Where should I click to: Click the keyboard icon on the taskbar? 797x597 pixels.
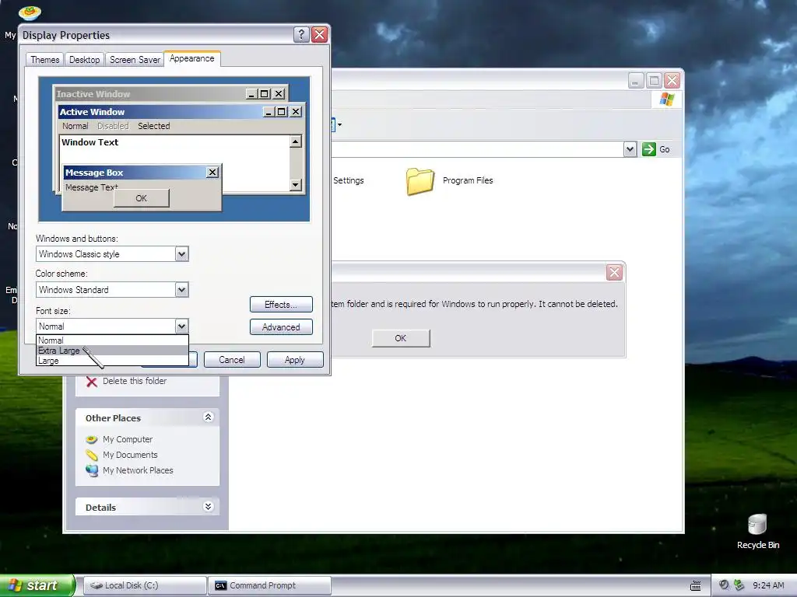(x=695, y=586)
